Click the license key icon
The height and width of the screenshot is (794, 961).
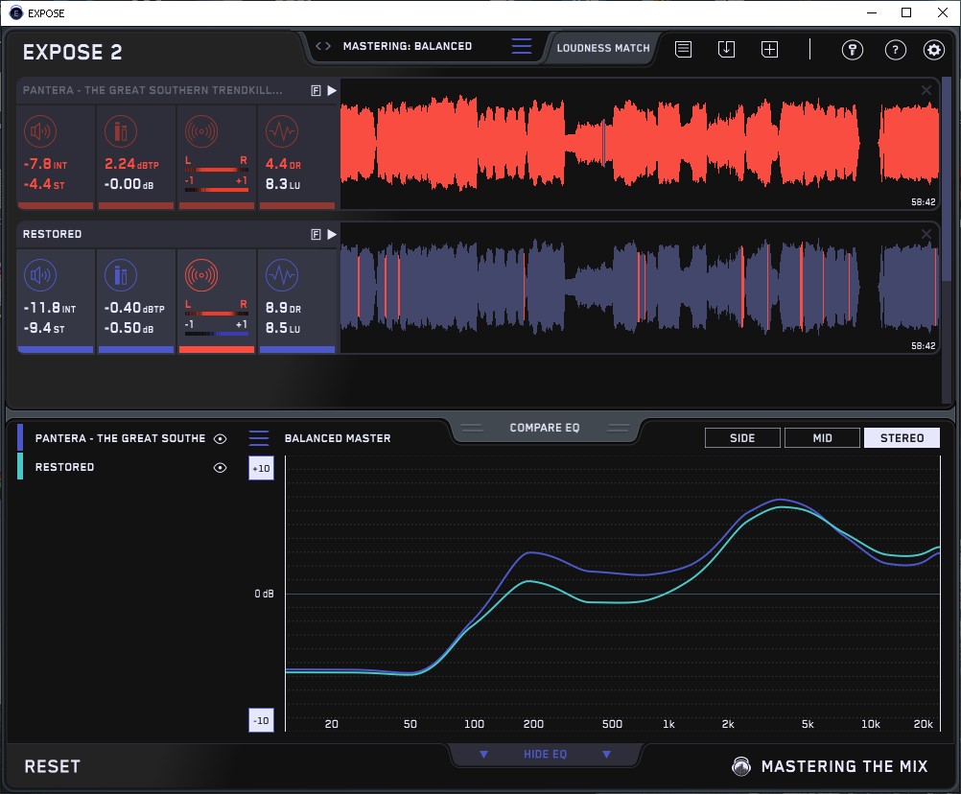pos(853,50)
